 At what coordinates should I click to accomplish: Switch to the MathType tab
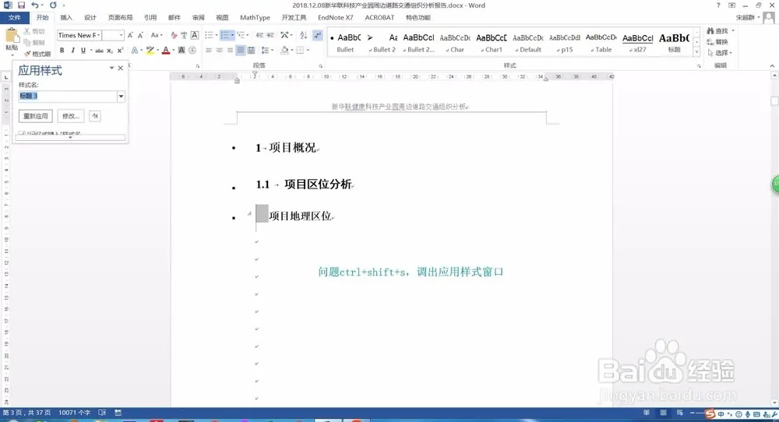pyautogui.click(x=255, y=17)
